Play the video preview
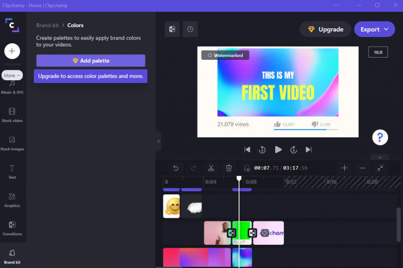The width and height of the screenshot is (403, 268). click(x=278, y=150)
